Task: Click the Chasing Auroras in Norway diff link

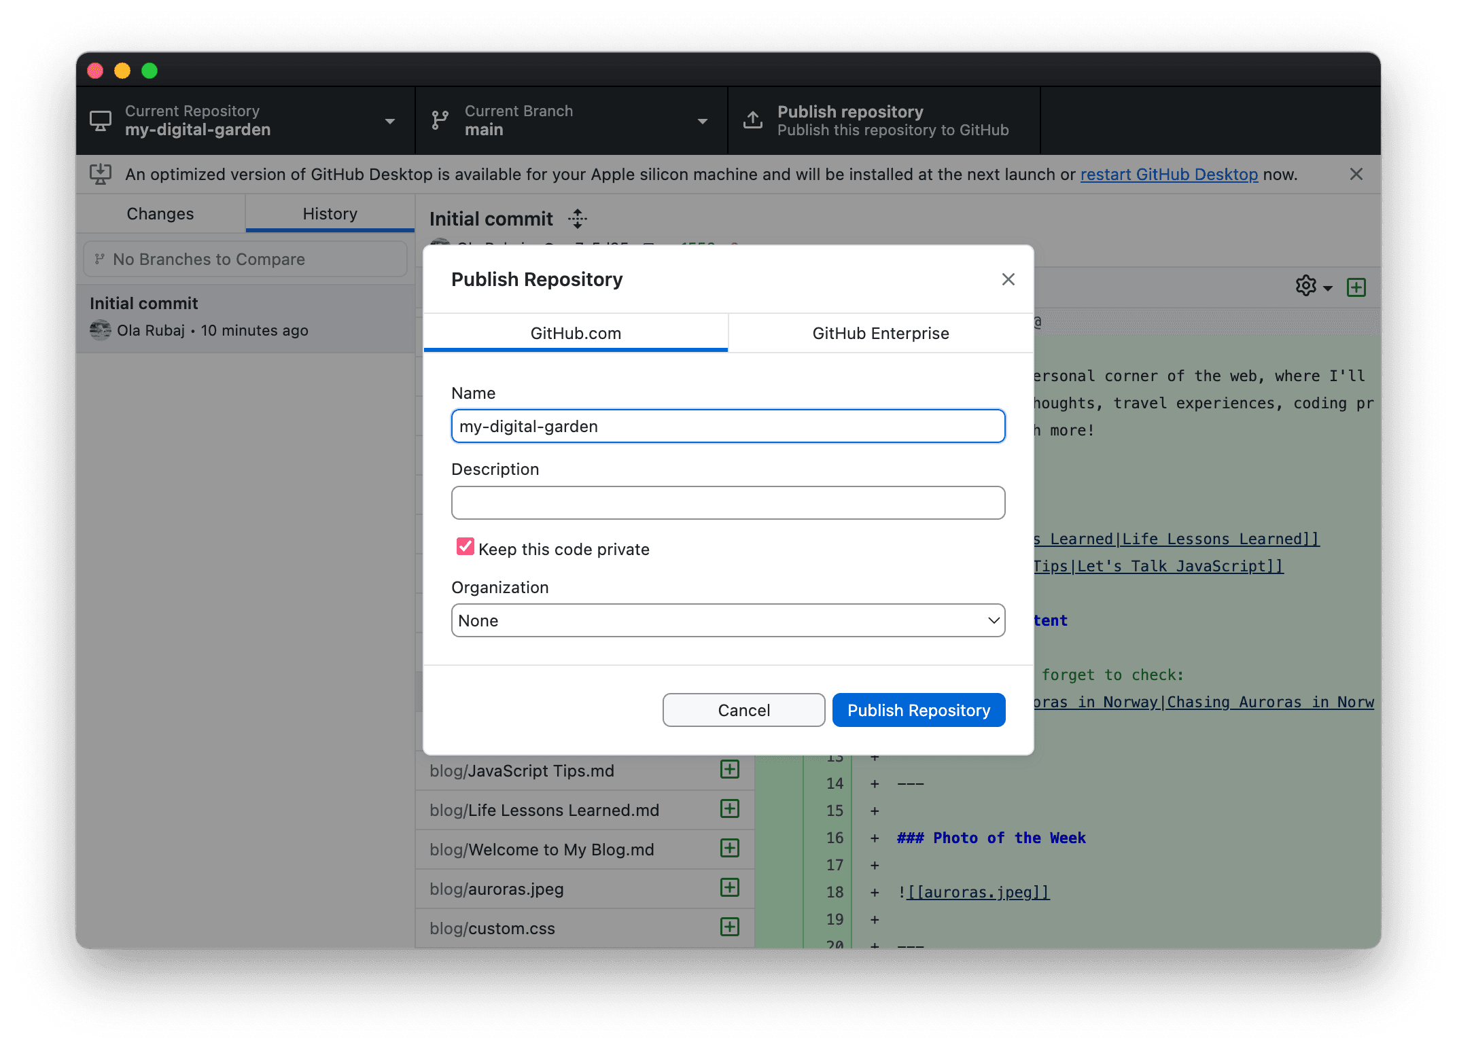Action: pos(1204,702)
